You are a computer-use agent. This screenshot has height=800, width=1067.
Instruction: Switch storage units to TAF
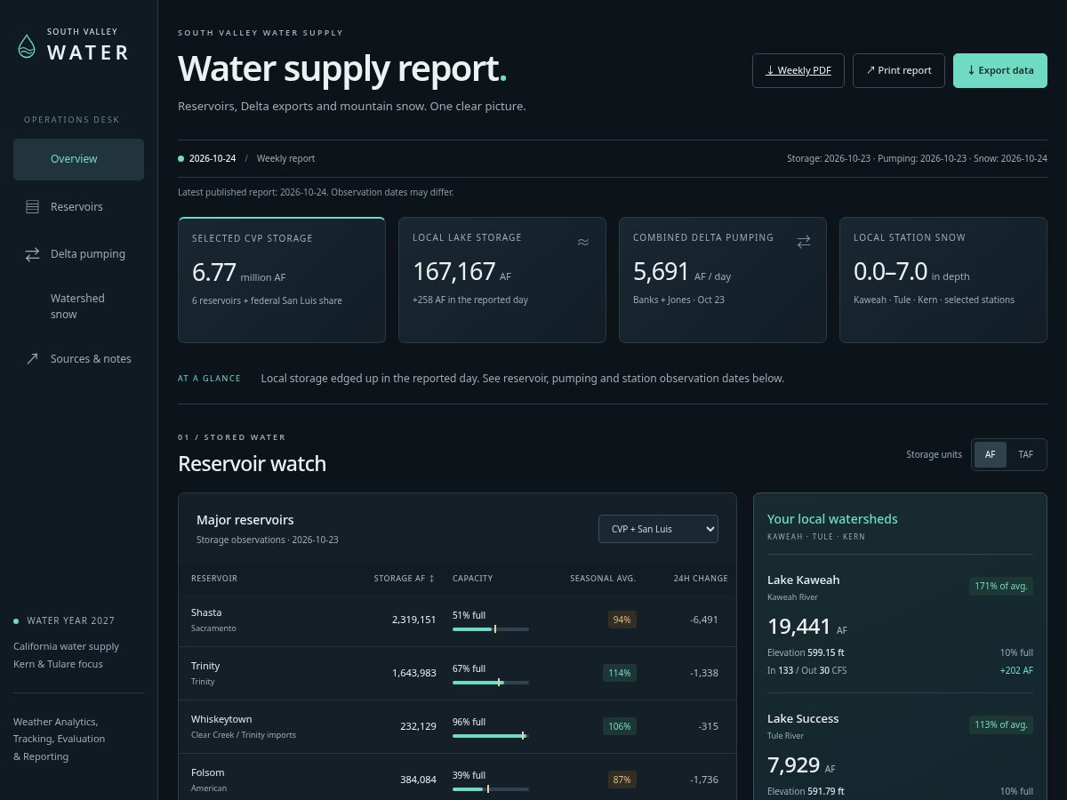click(x=1026, y=454)
